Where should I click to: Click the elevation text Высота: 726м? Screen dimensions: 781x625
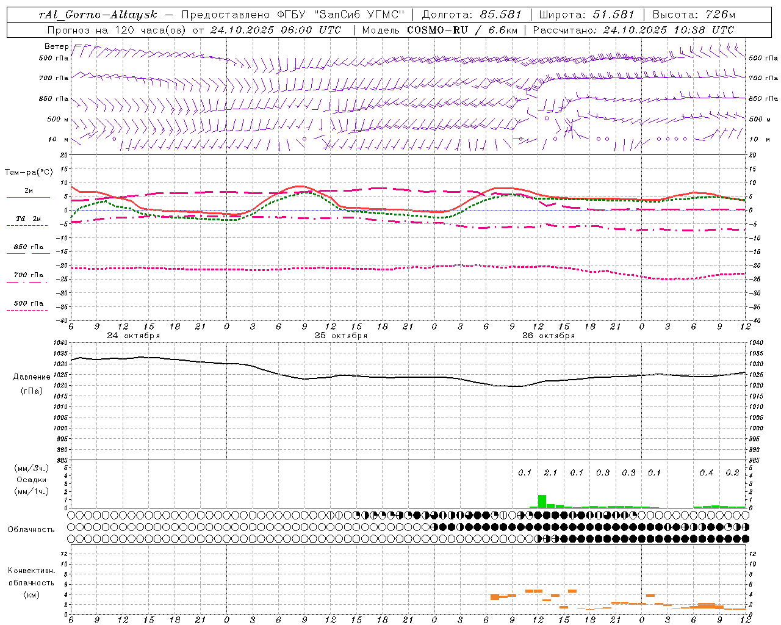click(x=694, y=15)
